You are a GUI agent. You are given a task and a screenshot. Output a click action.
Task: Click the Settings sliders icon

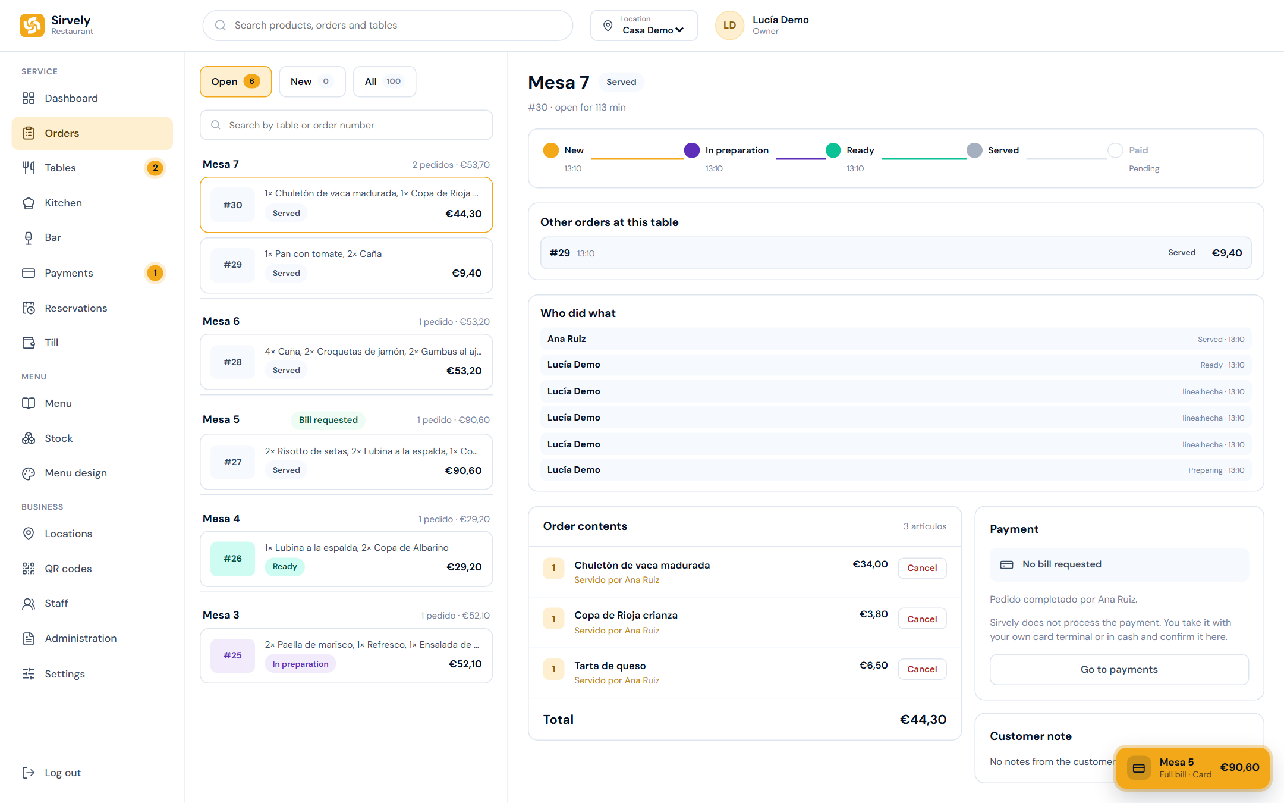tap(29, 674)
